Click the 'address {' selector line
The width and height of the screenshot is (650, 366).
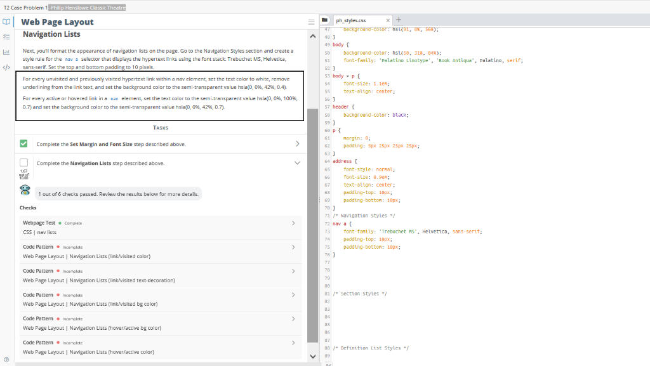[345, 162]
